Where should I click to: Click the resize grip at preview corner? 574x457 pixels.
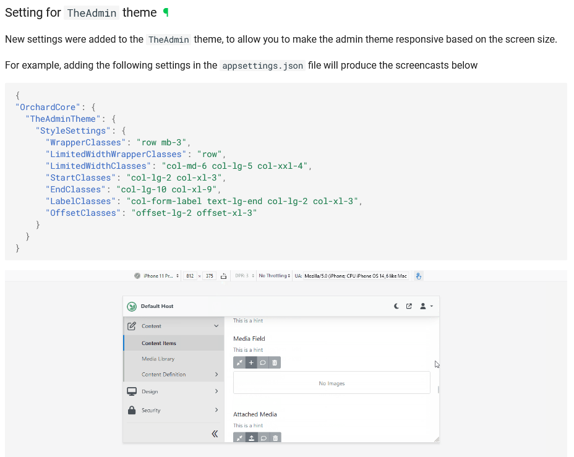point(437,440)
